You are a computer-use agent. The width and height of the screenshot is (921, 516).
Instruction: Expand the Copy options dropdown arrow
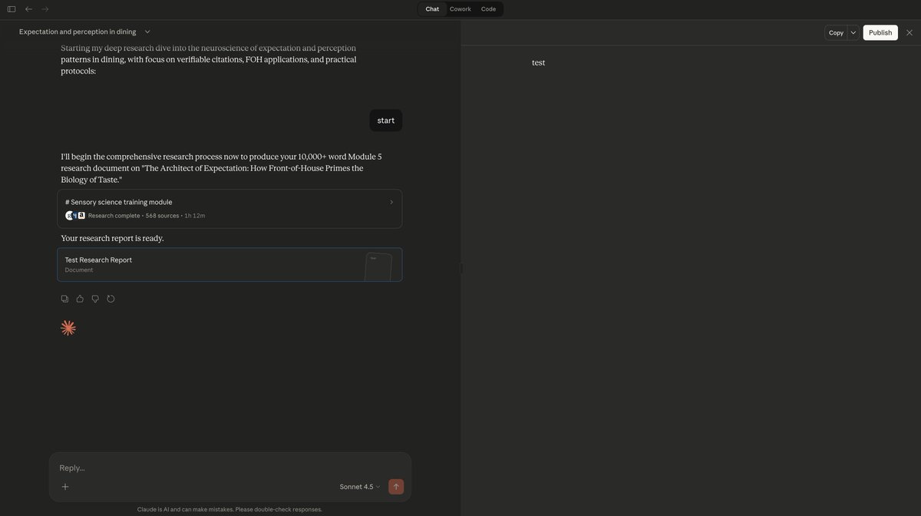tap(853, 32)
